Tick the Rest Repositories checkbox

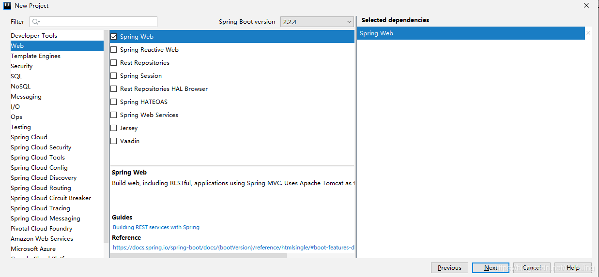coord(114,63)
